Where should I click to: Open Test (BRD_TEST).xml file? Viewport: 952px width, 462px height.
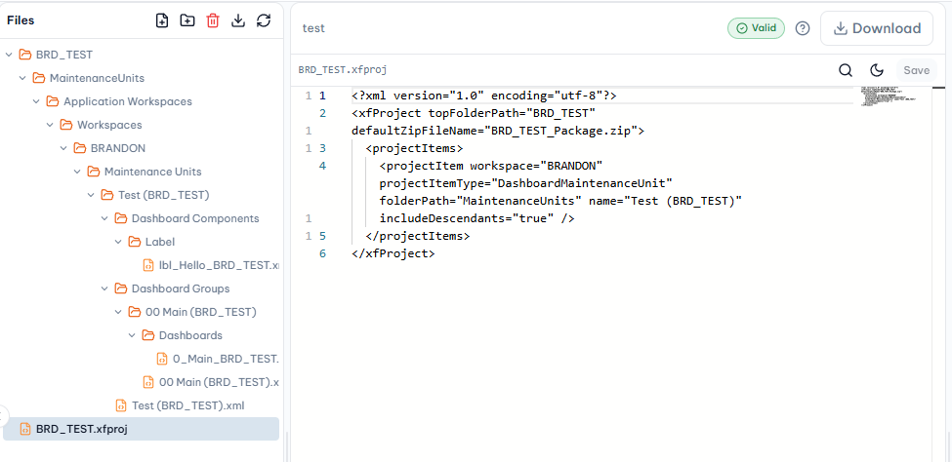pyautogui.click(x=181, y=405)
